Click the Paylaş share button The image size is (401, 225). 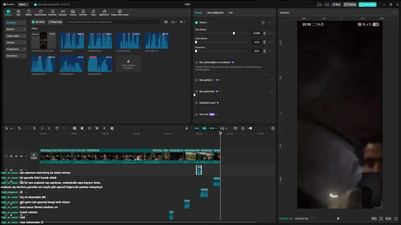tap(350, 4)
